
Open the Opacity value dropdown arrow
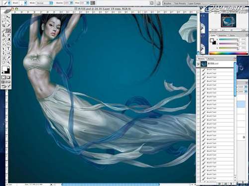click(x=71, y=3)
